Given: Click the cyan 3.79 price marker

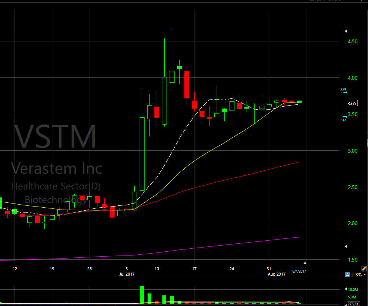Looking at the screenshot, I should (x=344, y=90).
